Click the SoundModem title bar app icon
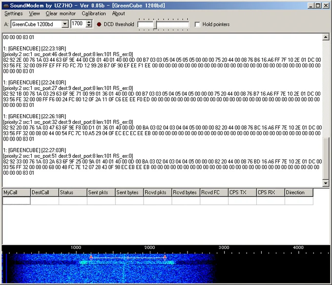The height and width of the screenshot is (285, 332). coord(6,5)
